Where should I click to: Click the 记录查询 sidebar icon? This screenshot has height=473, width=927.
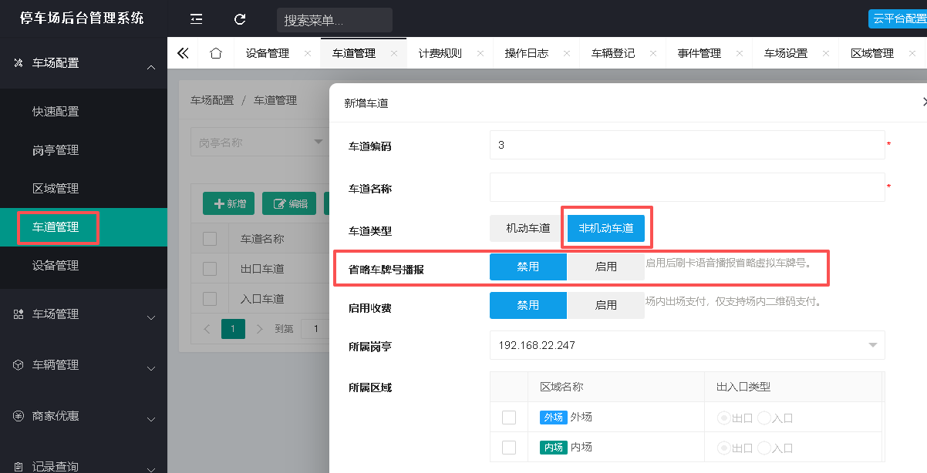[x=19, y=466]
